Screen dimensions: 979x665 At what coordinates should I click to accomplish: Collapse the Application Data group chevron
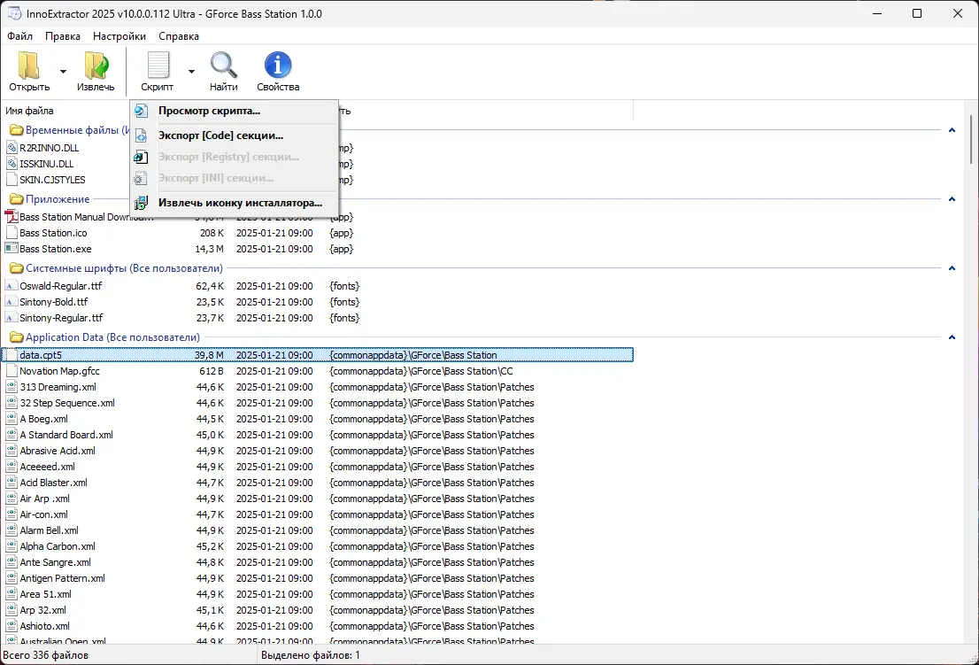point(952,337)
